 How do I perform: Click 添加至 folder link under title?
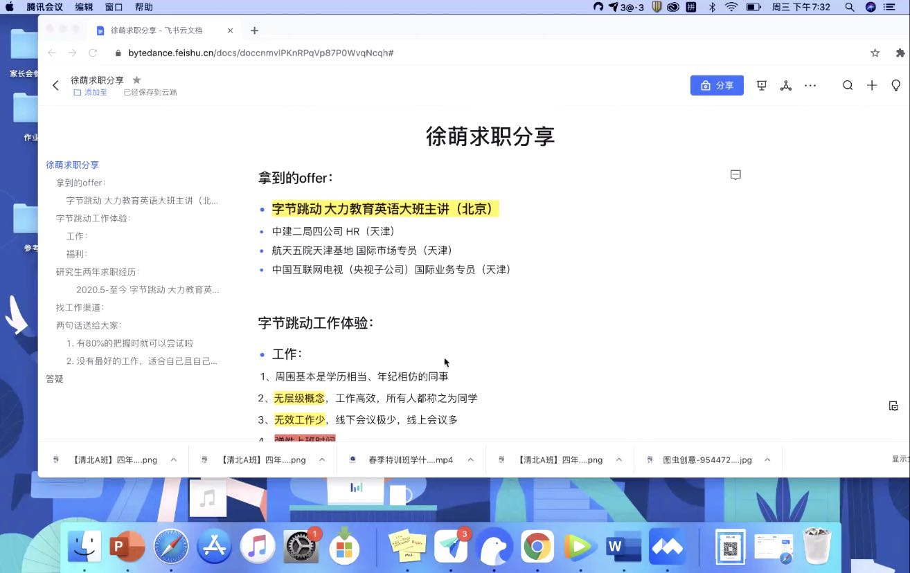[x=91, y=92]
